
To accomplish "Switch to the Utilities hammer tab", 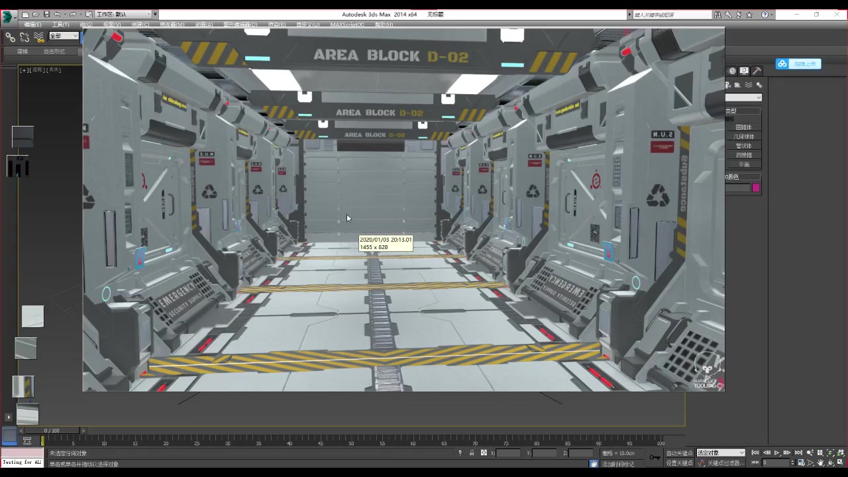I will pos(757,71).
